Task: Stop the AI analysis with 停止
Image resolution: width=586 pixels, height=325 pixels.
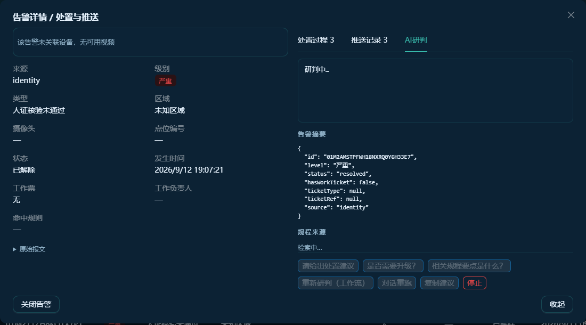Action: point(475,283)
